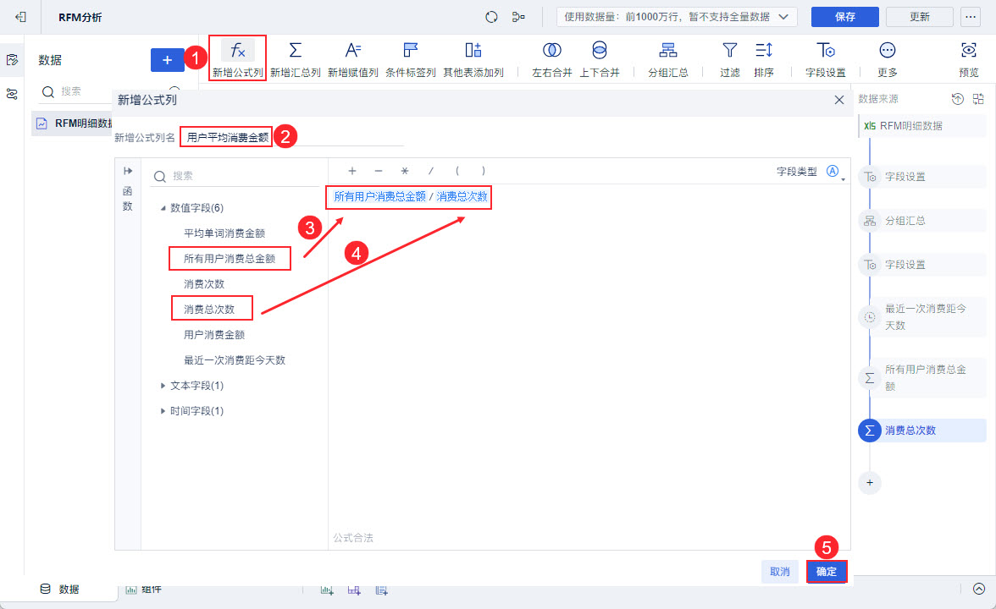Viewport: 996px width, 609px height.
Task: Open the edit panel icon in left sidebar
Action: tap(12, 59)
